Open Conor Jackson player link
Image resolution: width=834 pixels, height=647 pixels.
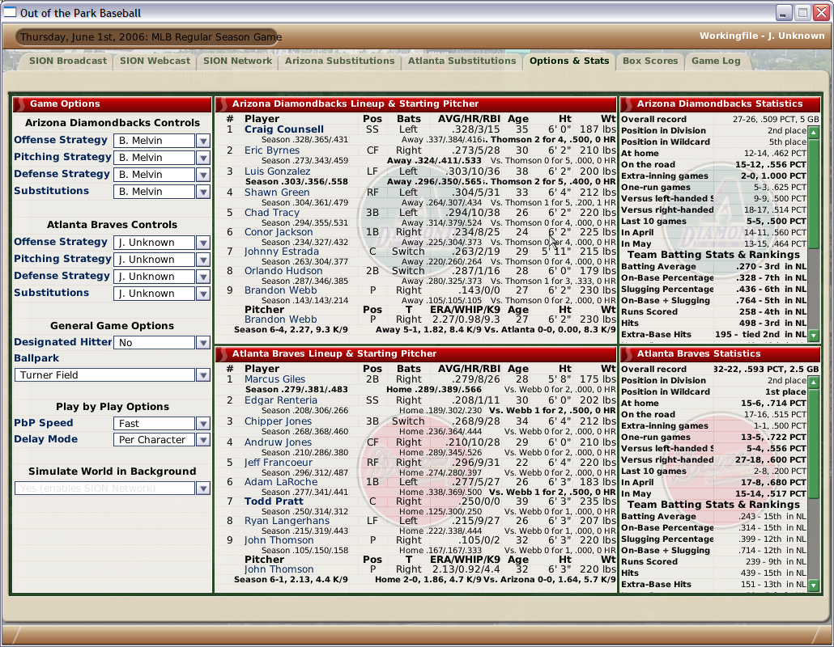coord(279,232)
